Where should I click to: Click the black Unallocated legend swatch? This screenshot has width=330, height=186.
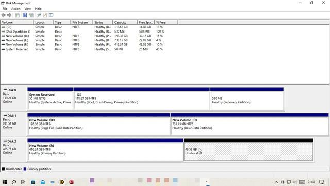[x=3, y=169]
